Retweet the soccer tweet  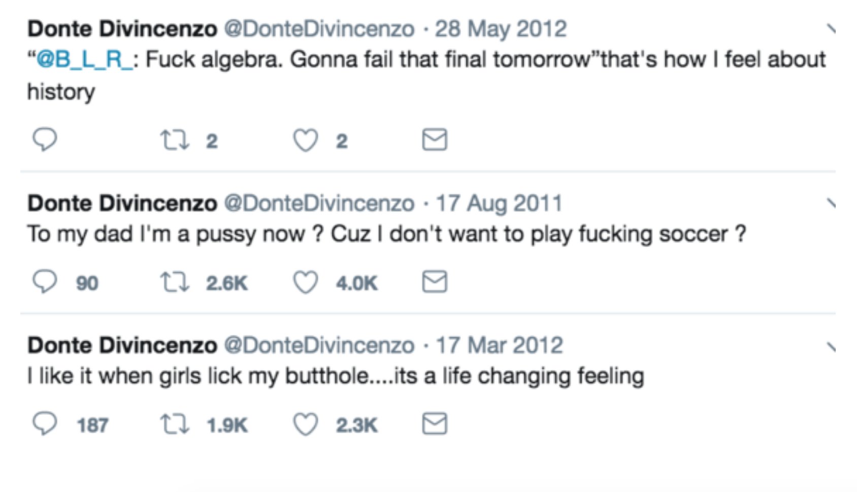175,283
